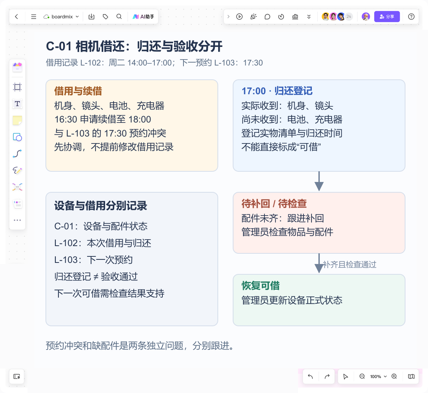Select the title C-01 相机借还 heading
428x393 pixels.
pyautogui.click(x=134, y=46)
